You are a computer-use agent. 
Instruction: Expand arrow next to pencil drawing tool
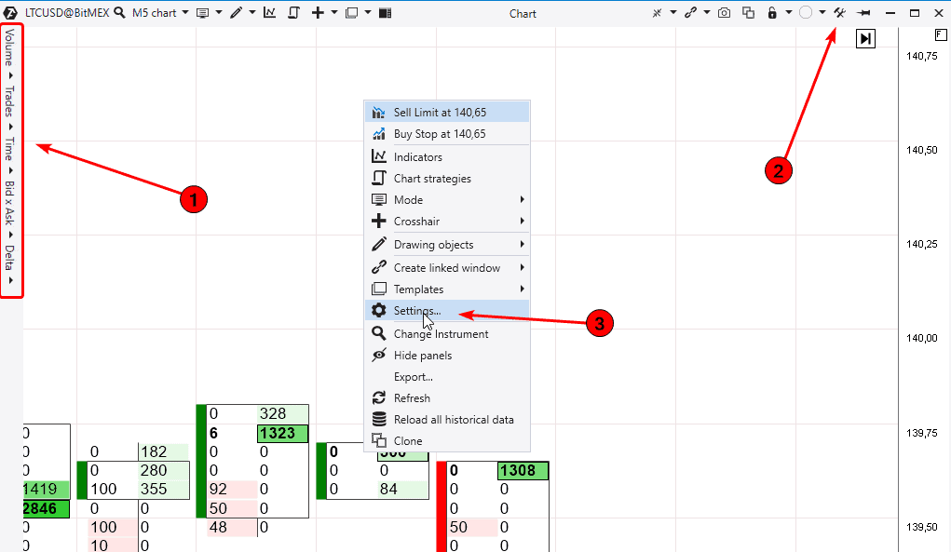click(252, 13)
